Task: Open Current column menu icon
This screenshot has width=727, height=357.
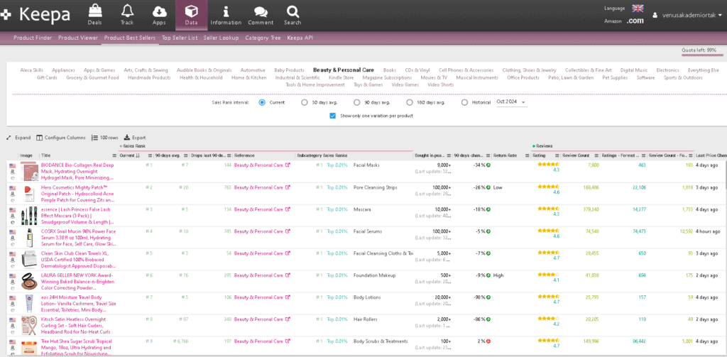Action: 150,155
